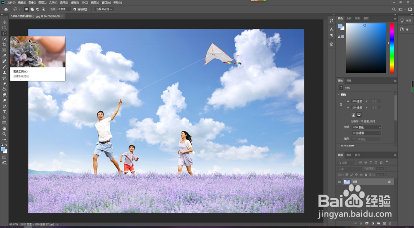Click the Home icon in options bar
The image size is (414, 228).
click(6, 9)
